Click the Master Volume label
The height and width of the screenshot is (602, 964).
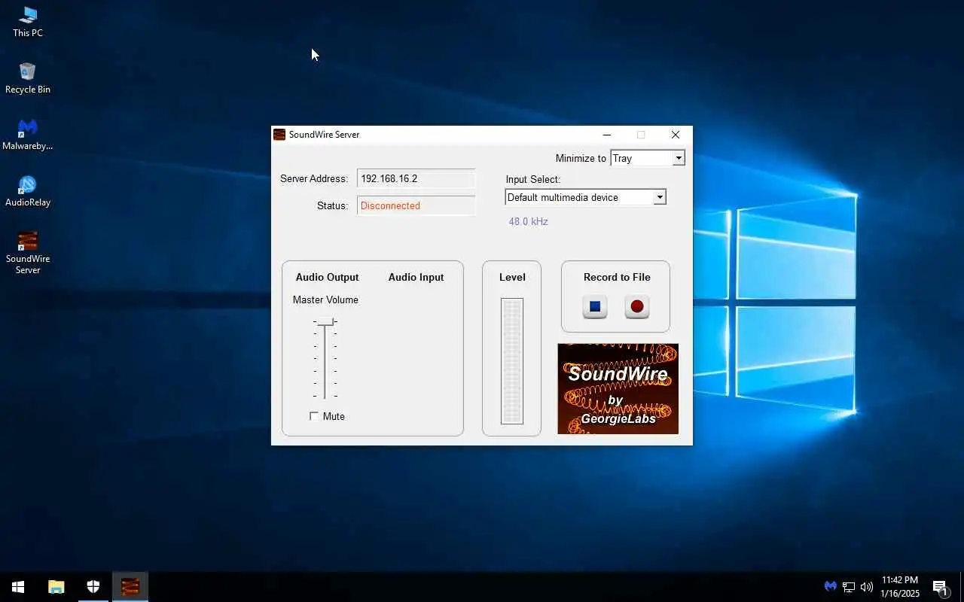click(325, 299)
